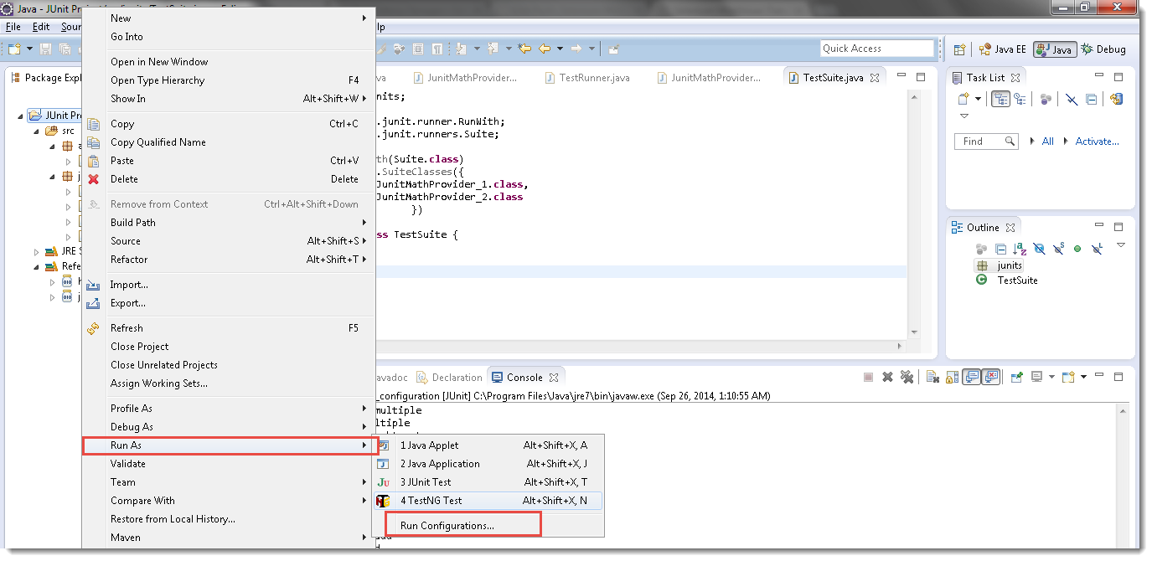Click Collapse All icon in Outline toolbar
The width and height of the screenshot is (1152, 561).
(1000, 249)
